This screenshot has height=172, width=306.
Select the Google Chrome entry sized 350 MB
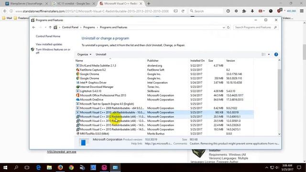[164, 78]
